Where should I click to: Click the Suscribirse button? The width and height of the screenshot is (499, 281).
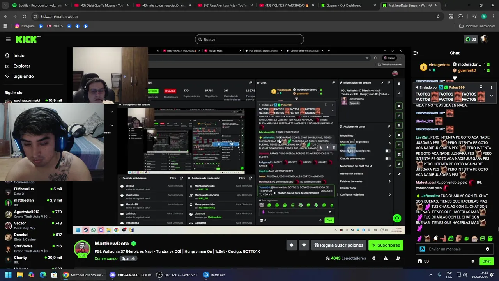386,245
